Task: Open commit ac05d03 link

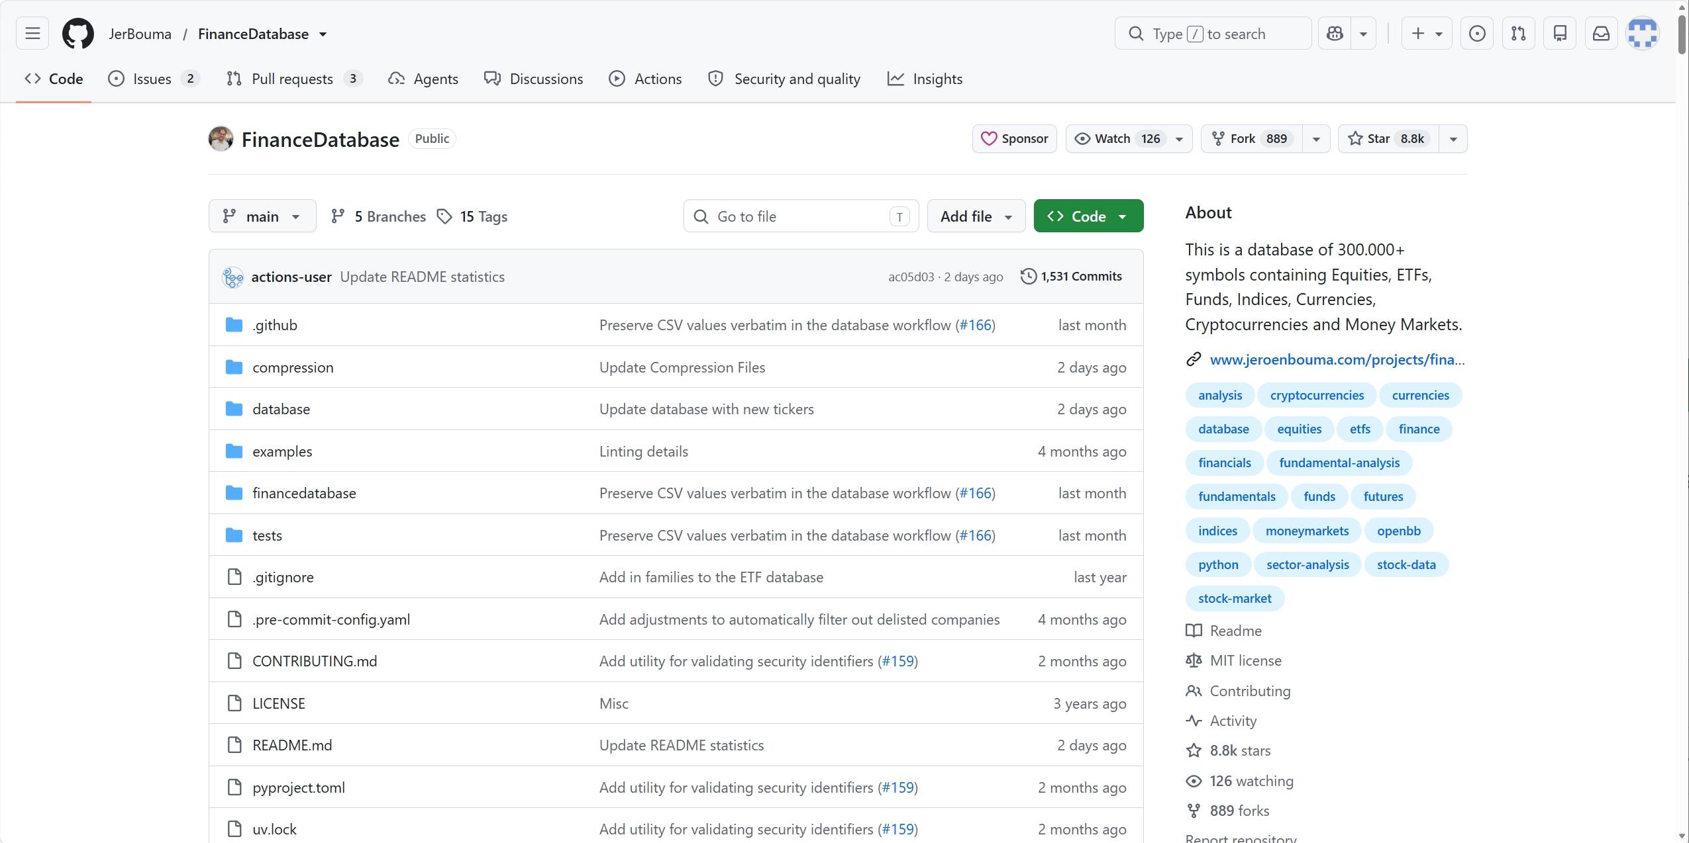Action: coord(911,277)
